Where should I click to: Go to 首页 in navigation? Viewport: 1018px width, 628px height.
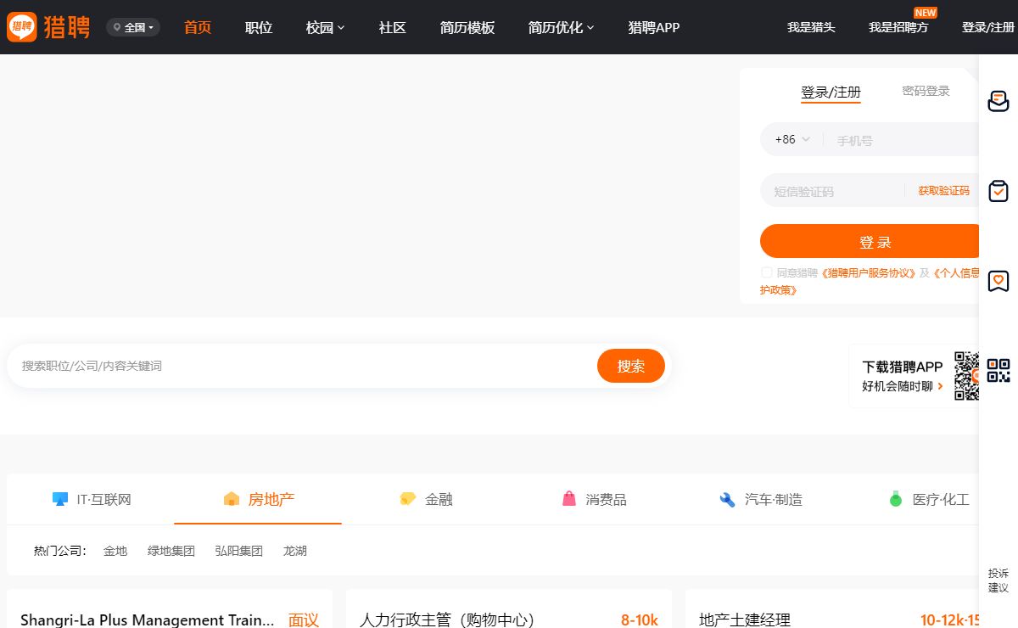coord(198,27)
